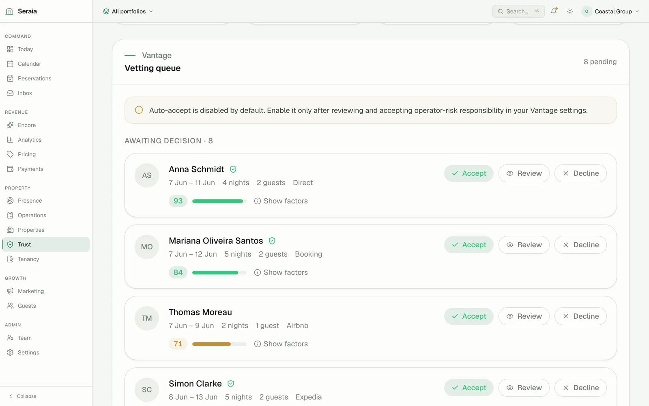Click the AS avatar for Anna Schmidt
649x406 pixels.
tap(147, 175)
